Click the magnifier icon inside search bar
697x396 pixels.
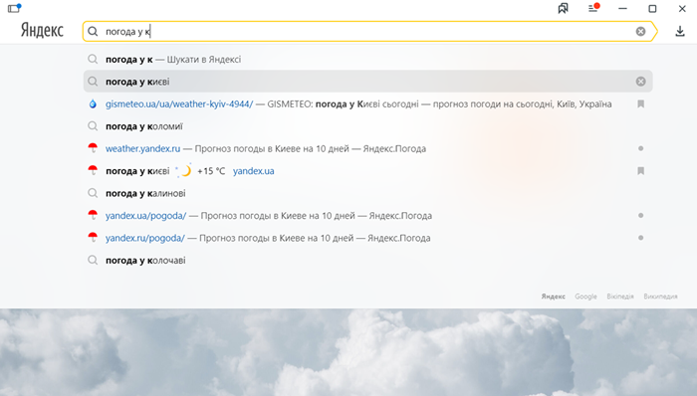click(x=93, y=32)
